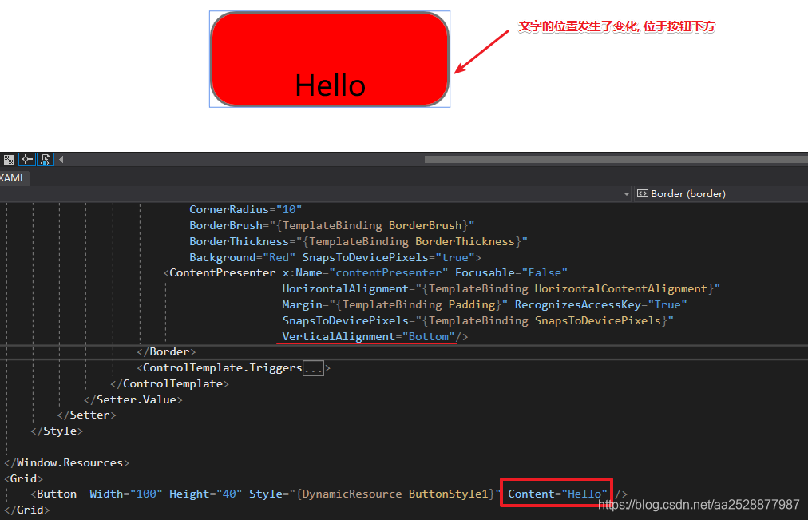Open the left navigation dropdown arrow

627,194
